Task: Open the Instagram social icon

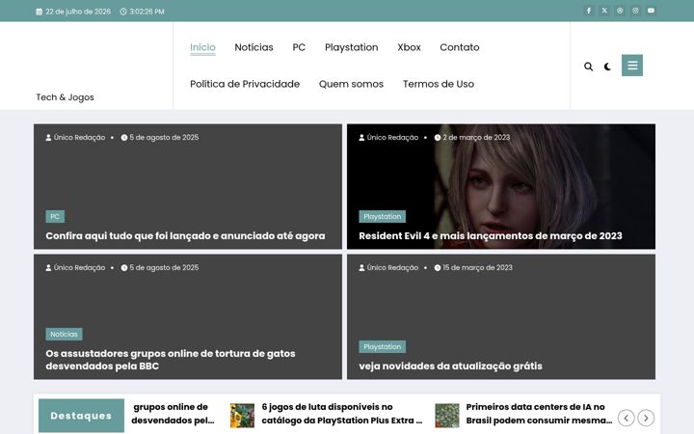Action: (x=635, y=11)
